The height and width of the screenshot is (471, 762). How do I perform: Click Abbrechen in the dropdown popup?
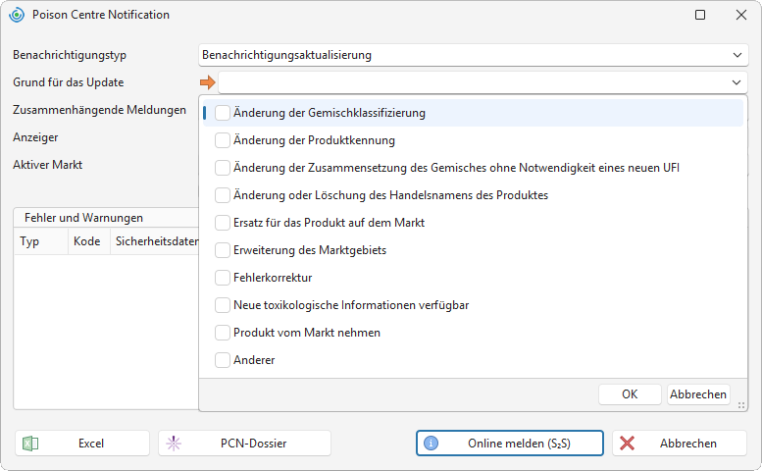pos(698,394)
